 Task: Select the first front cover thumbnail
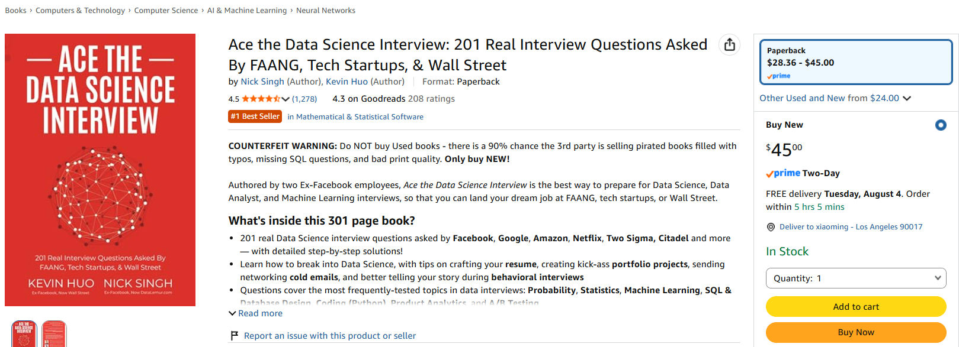(24, 334)
